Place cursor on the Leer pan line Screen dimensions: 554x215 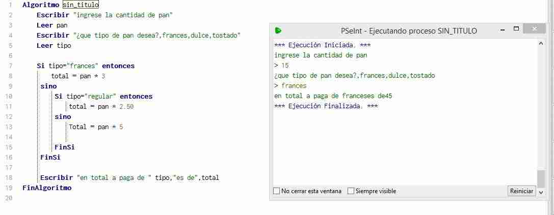(52, 25)
